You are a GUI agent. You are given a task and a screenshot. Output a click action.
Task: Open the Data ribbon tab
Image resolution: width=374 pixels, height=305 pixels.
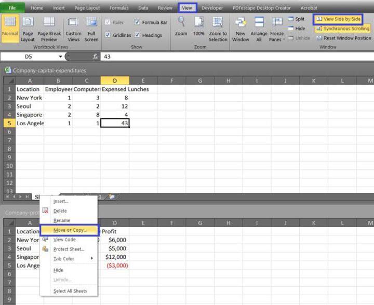pos(143,8)
